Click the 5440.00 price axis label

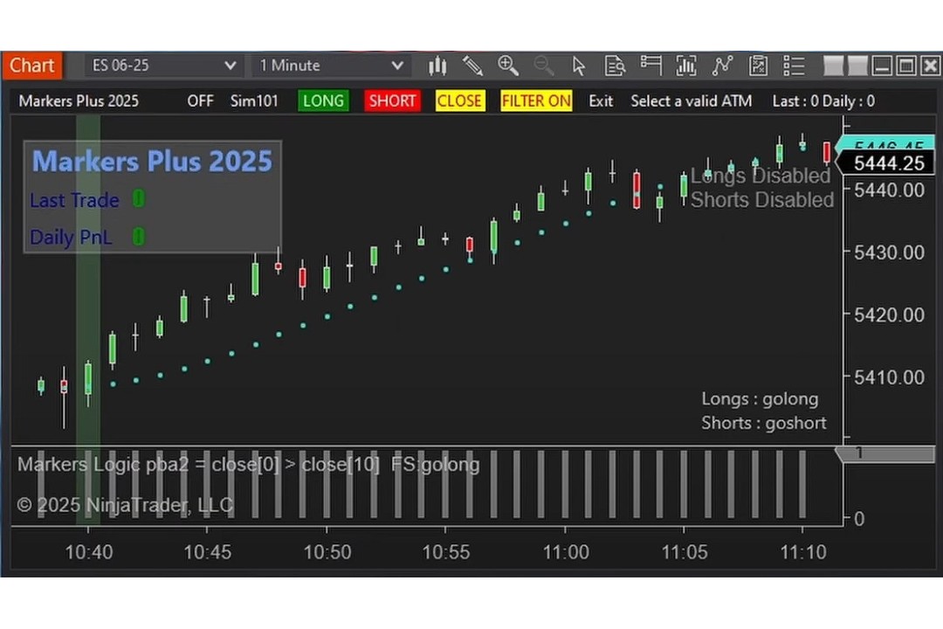click(x=889, y=190)
